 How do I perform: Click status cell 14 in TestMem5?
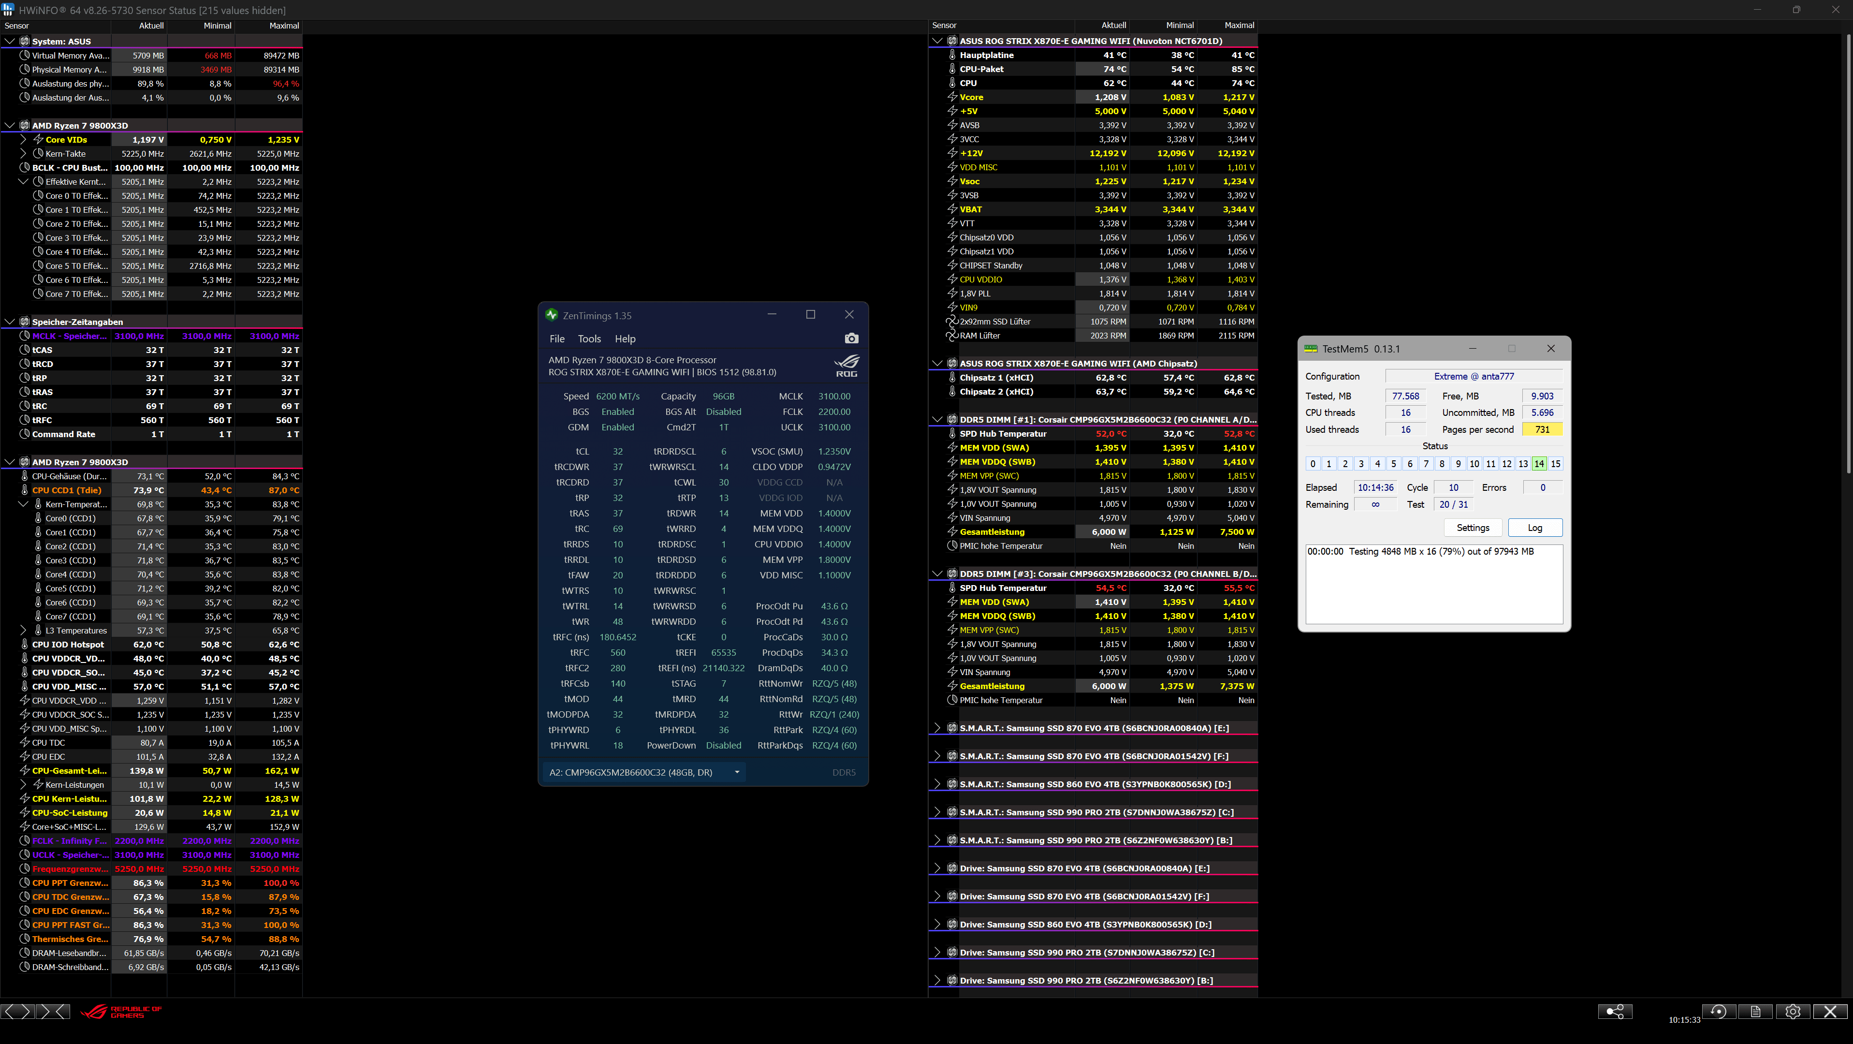1539,464
